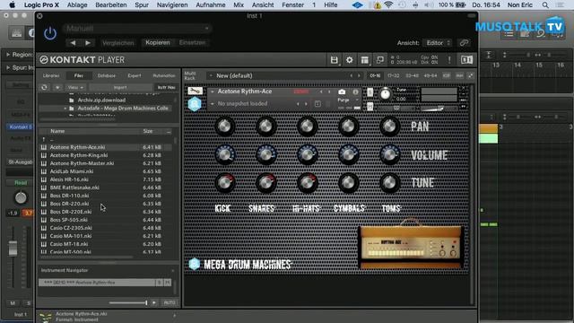Click previous instrument arrow beside Acetone Rythm-Ace
Image resolution: width=574 pixels, height=323 pixels.
point(321,92)
